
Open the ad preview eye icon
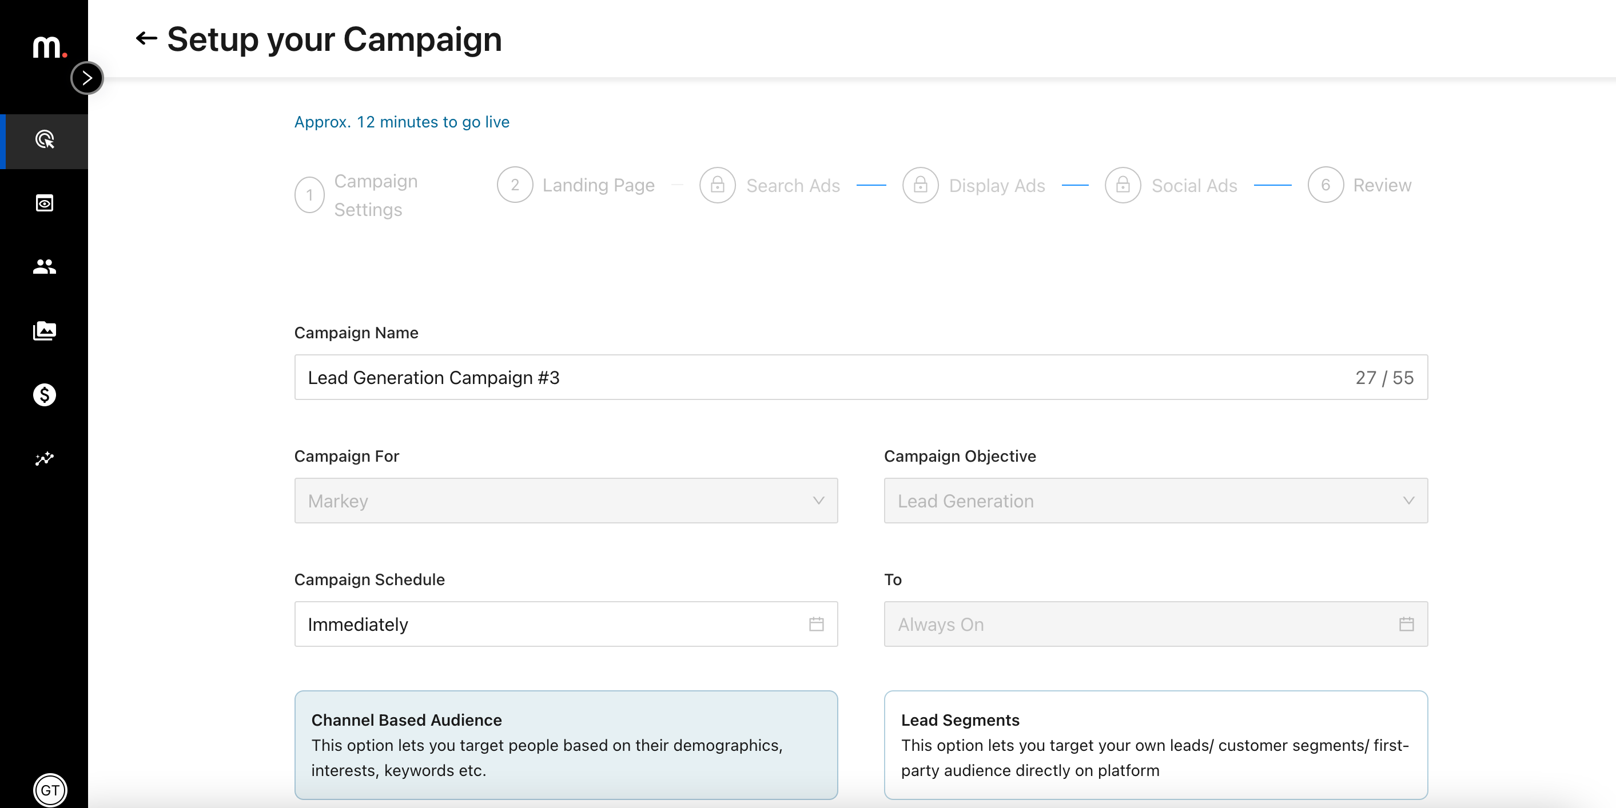coord(44,203)
